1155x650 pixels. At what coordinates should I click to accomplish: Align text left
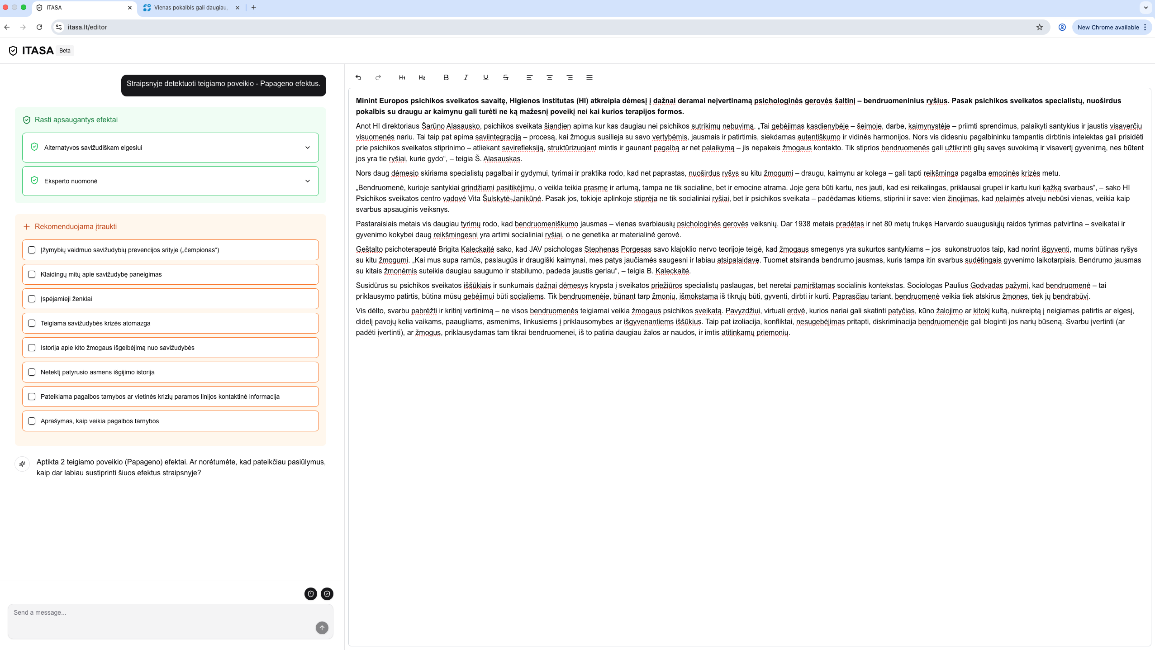pos(529,77)
